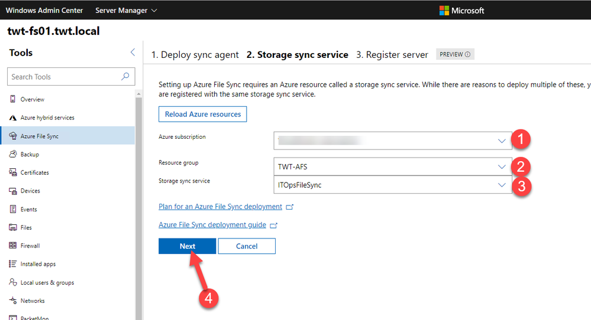Click the Next button
591x320 pixels.
(188, 246)
